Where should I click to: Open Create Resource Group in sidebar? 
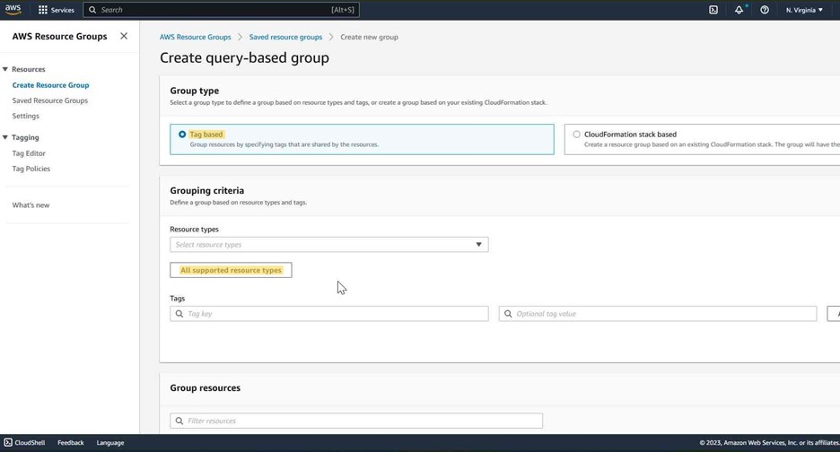click(50, 85)
